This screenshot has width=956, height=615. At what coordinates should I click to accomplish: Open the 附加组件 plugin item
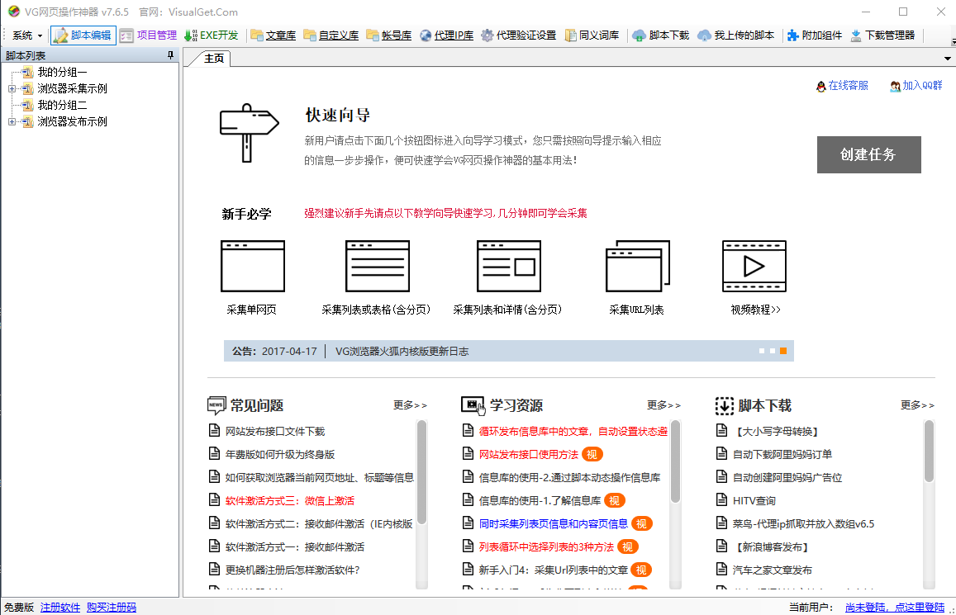(x=814, y=35)
